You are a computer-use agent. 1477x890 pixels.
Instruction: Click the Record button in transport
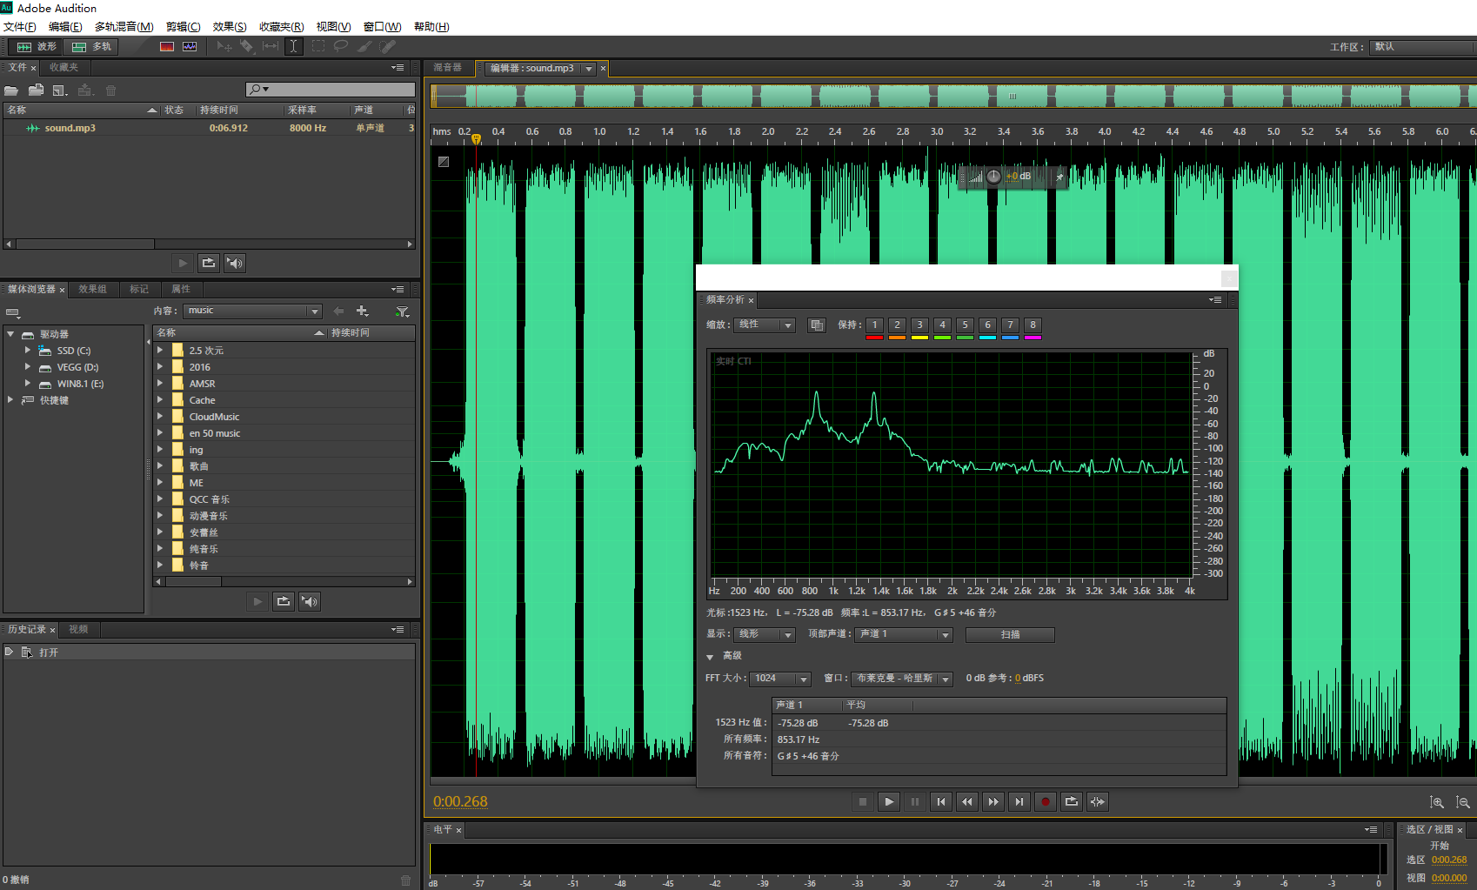[1046, 802]
